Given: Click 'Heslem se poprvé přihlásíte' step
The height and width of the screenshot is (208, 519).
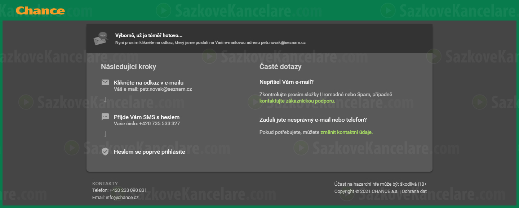Looking at the screenshot, I should coord(150,152).
